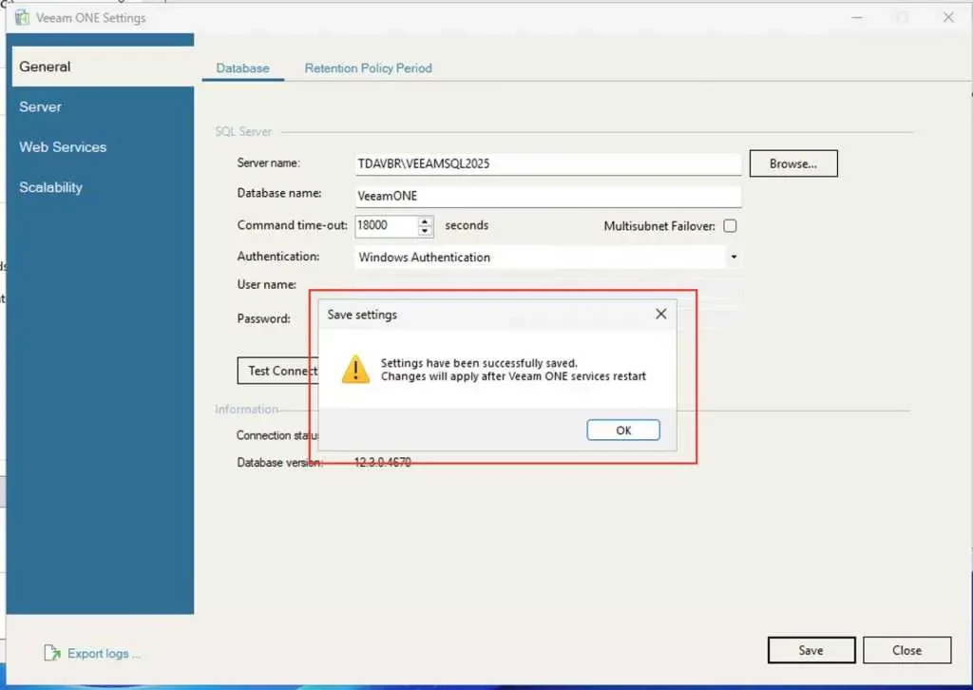Click the Database name input field

(x=548, y=196)
